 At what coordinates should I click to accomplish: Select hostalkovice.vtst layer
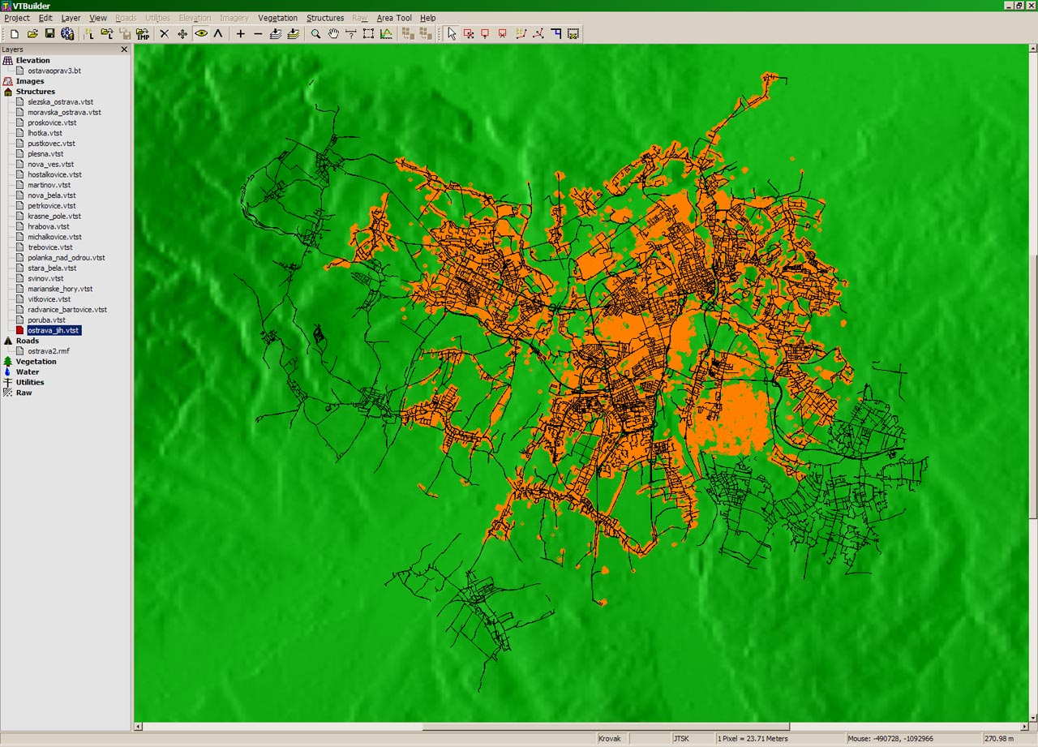[x=54, y=174]
